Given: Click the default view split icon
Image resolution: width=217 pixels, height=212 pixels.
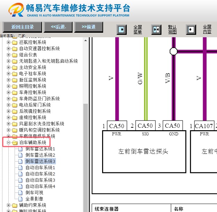Looking at the screenshot, I should (156, 30).
